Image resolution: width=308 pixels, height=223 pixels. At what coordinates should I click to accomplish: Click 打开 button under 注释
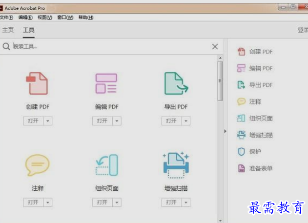point(33,203)
